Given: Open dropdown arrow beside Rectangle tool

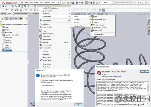Looking at the screenshot, I should tap(19, 10).
